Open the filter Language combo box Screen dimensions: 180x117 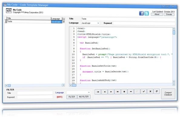[78, 92]
